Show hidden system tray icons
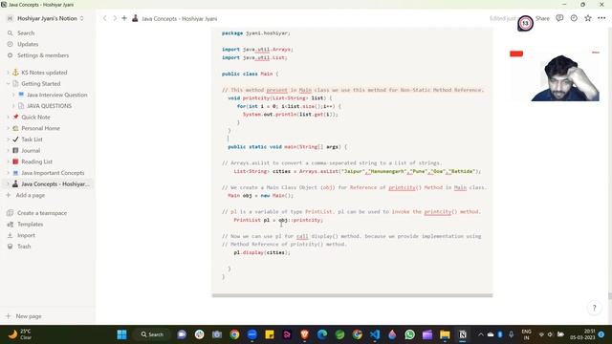 click(480, 334)
